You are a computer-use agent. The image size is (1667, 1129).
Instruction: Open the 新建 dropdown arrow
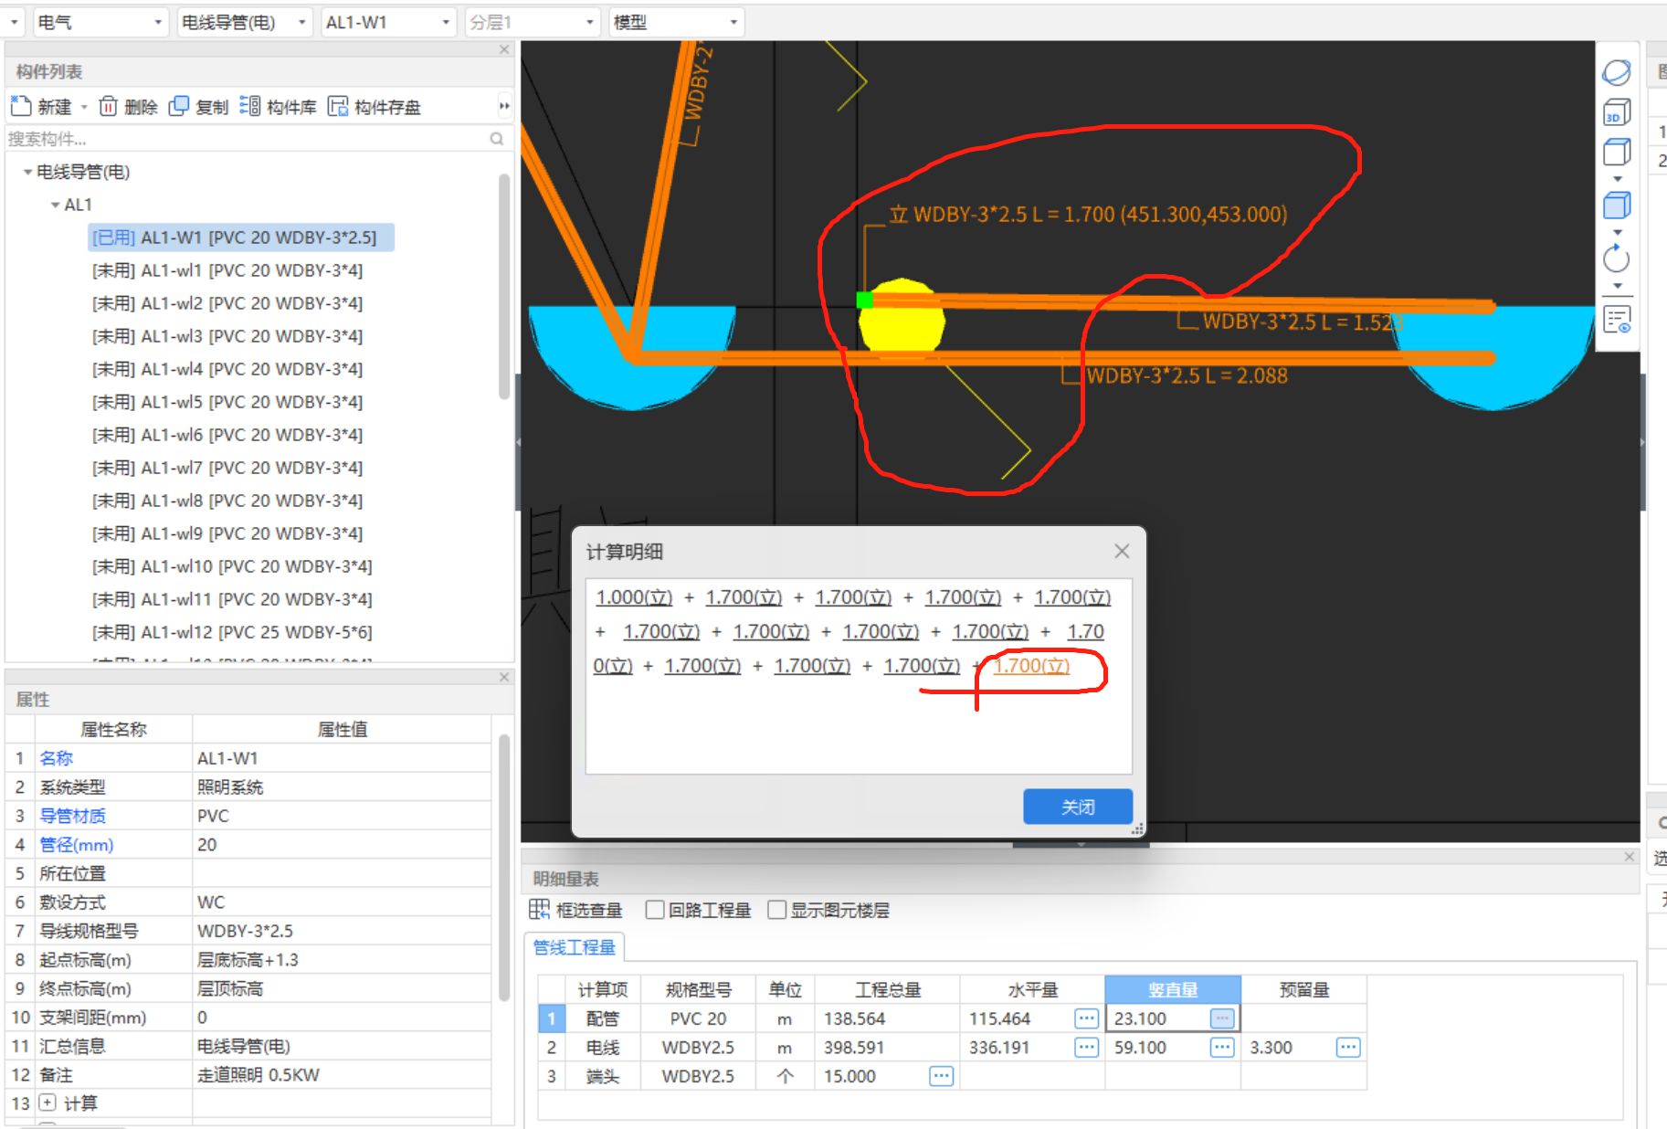84,107
